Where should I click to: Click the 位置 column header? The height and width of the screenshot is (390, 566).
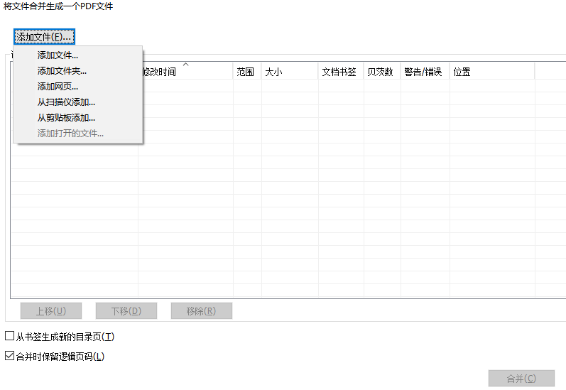[492, 72]
